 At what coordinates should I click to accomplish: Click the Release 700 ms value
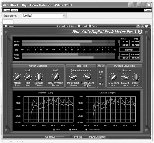[x=39, y=85]
